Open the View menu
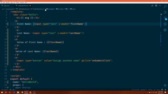The height and width of the screenshot is (94, 168). (x=12, y=3)
